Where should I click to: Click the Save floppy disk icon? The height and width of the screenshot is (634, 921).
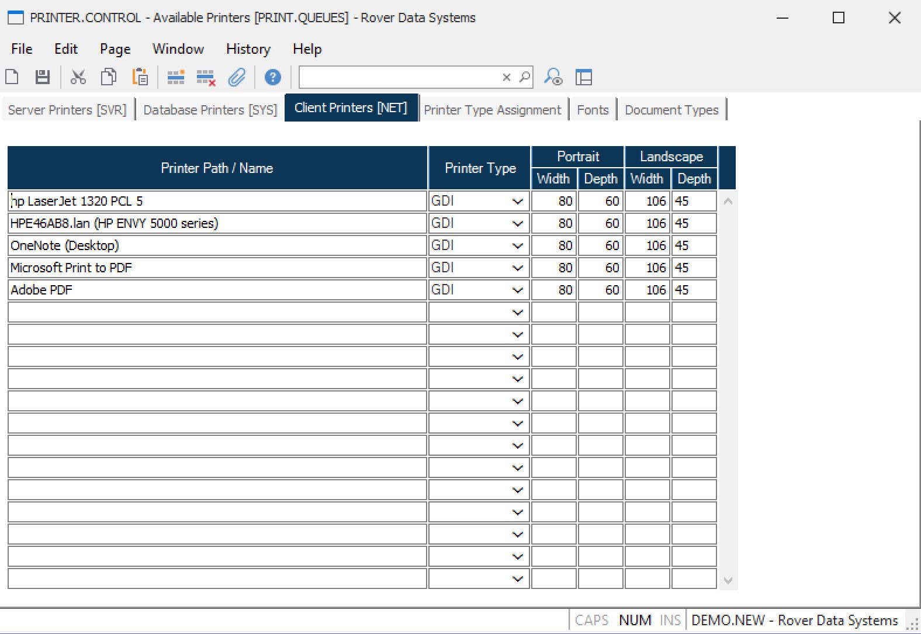[x=43, y=77]
